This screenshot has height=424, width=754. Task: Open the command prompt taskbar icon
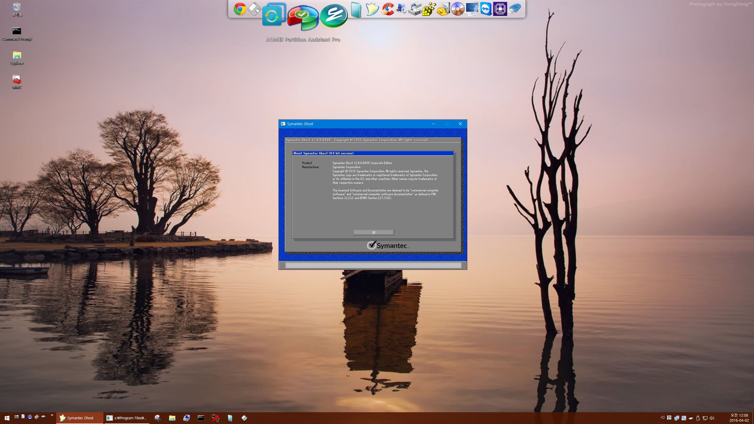[x=201, y=418]
